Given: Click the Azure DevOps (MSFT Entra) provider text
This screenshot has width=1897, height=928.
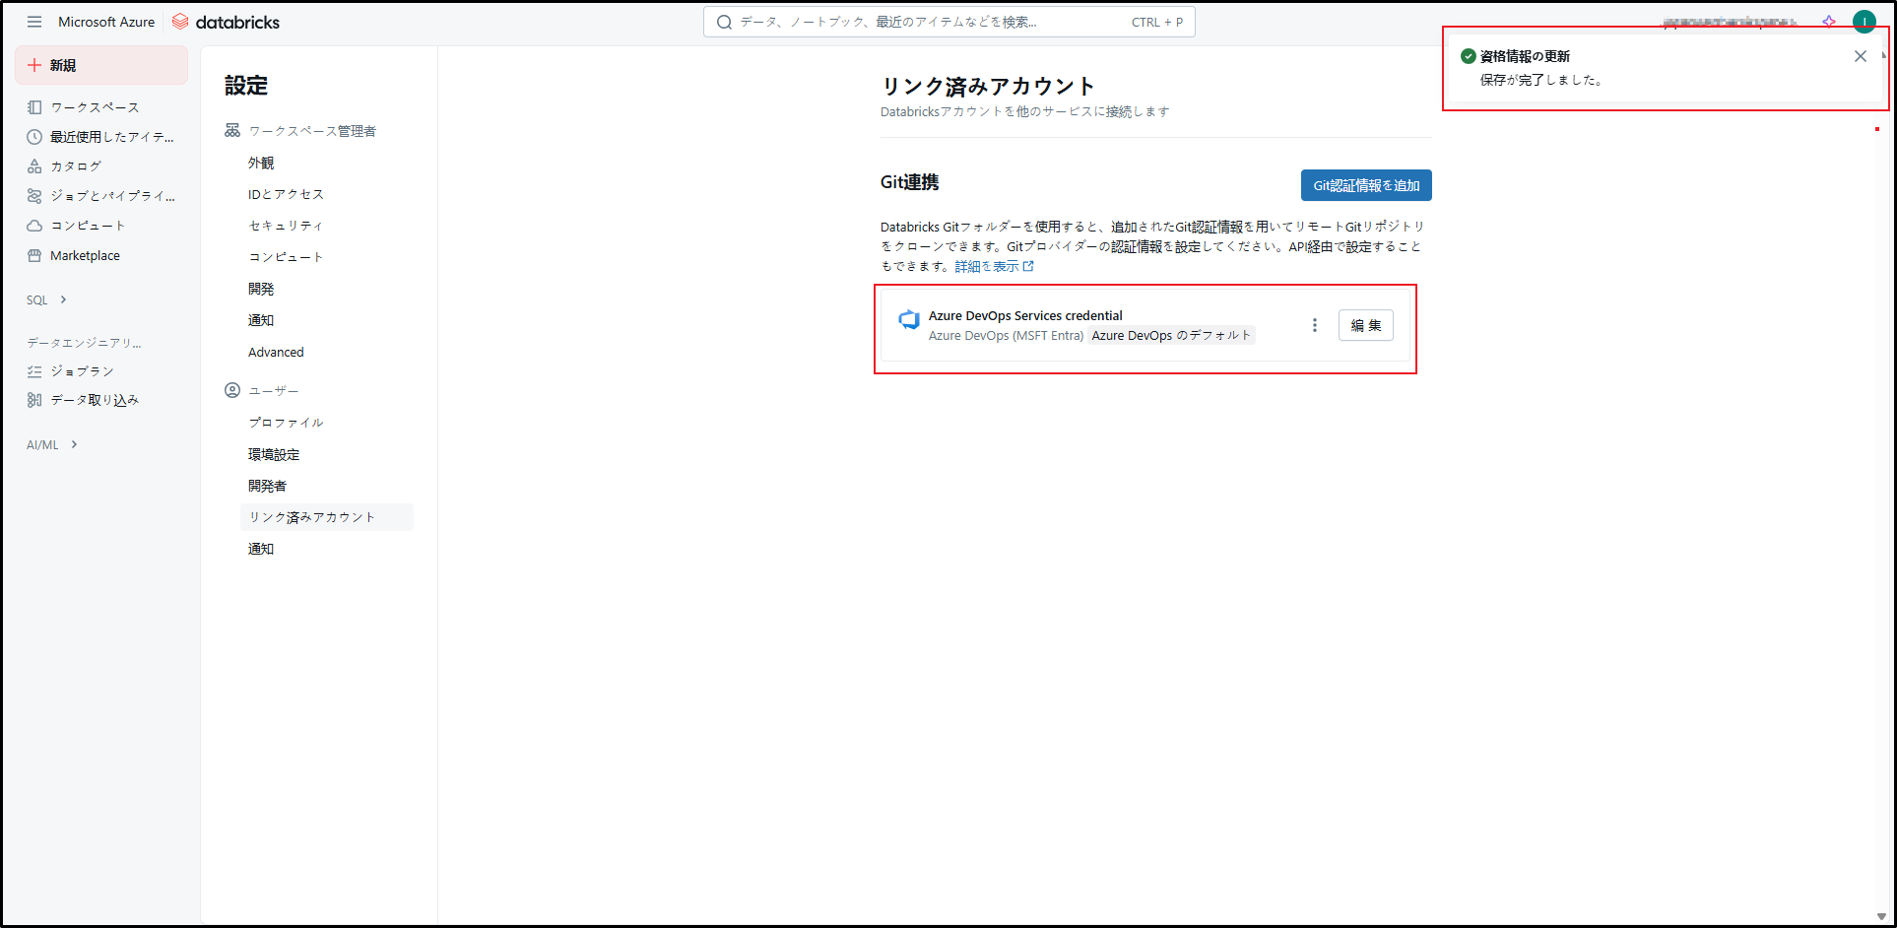Looking at the screenshot, I should point(1006,336).
